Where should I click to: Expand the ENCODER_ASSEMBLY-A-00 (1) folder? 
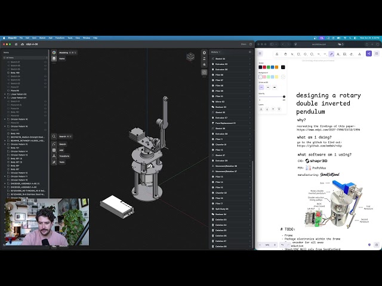tap(5, 184)
